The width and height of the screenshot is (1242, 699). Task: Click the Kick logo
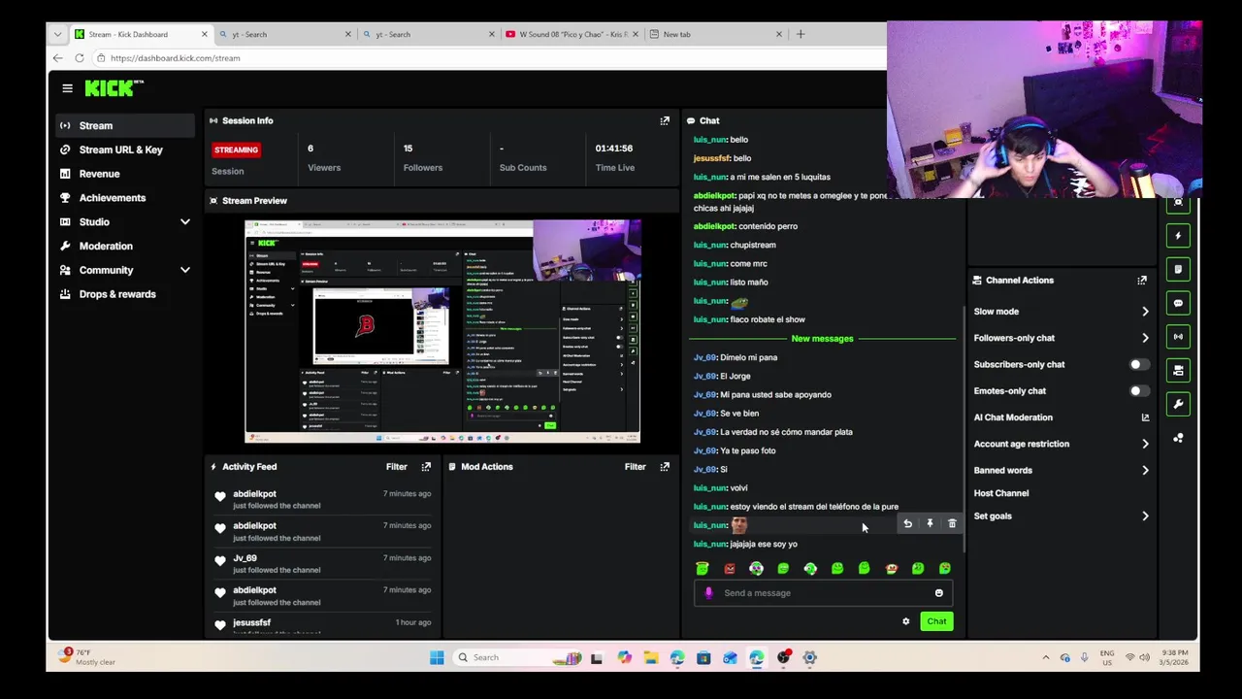point(114,88)
